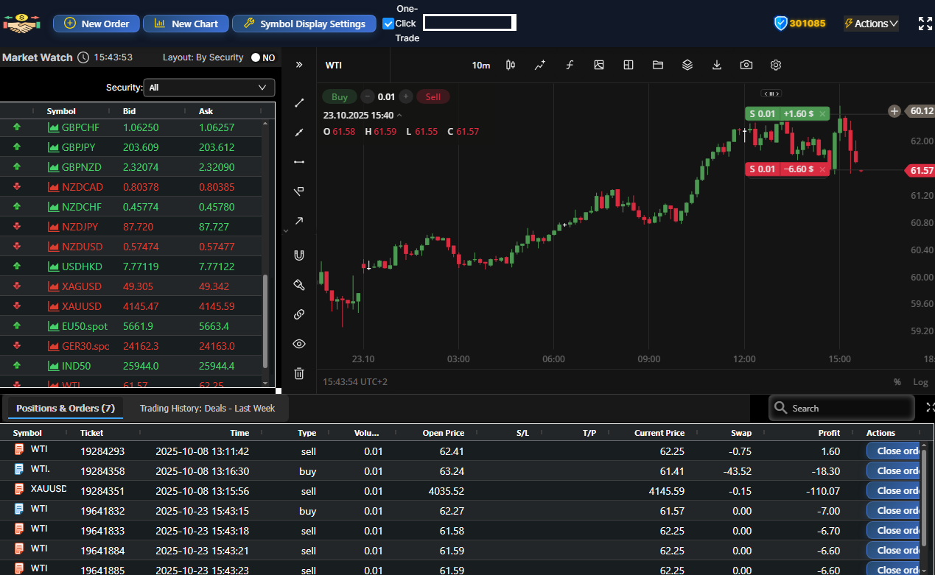Screen dimensions: 935x575
Task: Open the 10m timeframe selector
Action: point(480,66)
